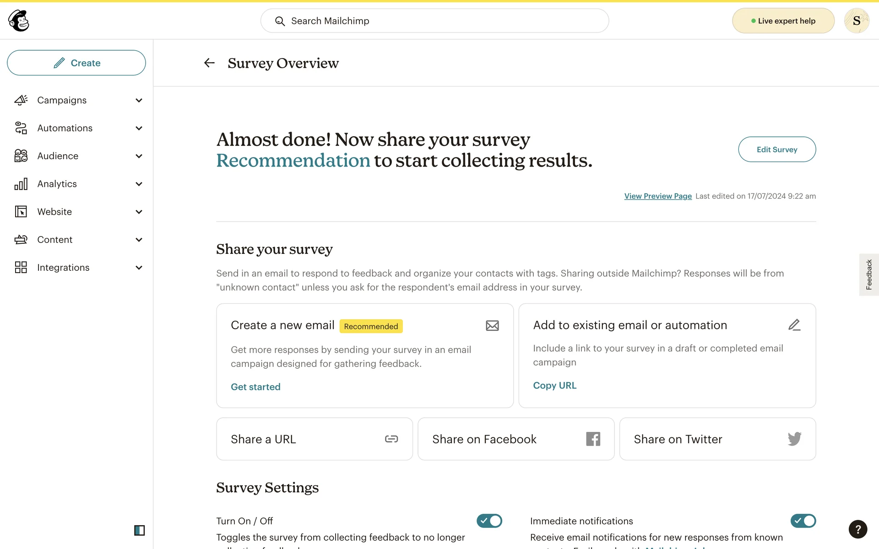Click the envelope icon on Create a new email
The height and width of the screenshot is (549, 879).
492,326
